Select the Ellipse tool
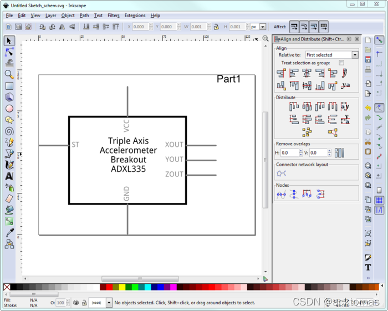The width and height of the screenshot is (388, 311). (9, 108)
